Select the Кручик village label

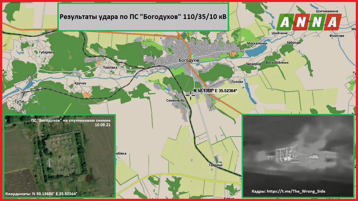[x=81, y=83]
